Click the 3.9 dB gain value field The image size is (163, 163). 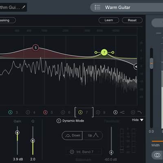pyautogui.click(x=18, y=159)
